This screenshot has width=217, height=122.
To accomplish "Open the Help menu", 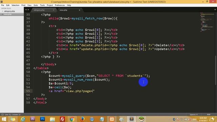I will (x=69, y=5).
